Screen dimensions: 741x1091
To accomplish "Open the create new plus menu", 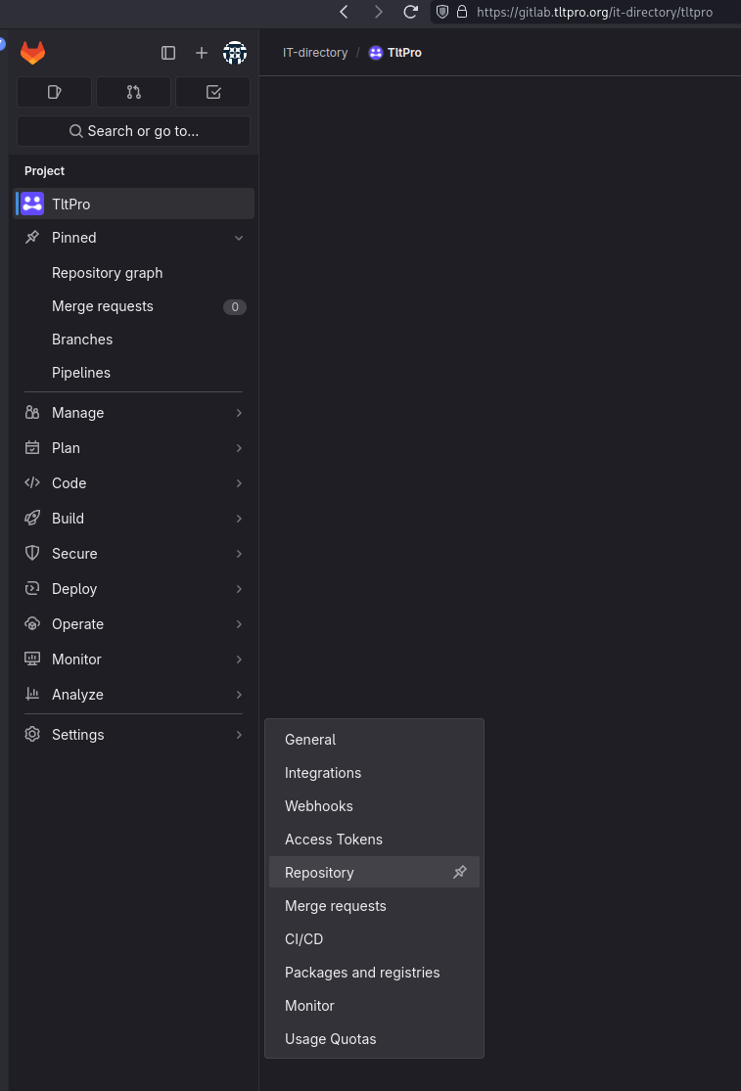I will pyautogui.click(x=202, y=53).
